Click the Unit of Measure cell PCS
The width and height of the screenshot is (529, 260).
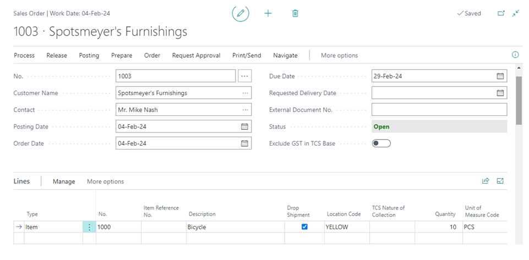click(x=485, y=227)
